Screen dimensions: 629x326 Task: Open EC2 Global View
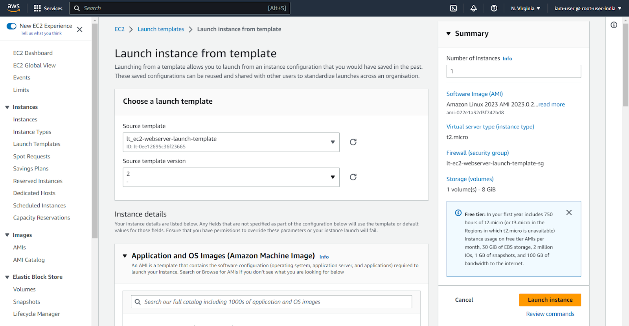coord(34,65)
